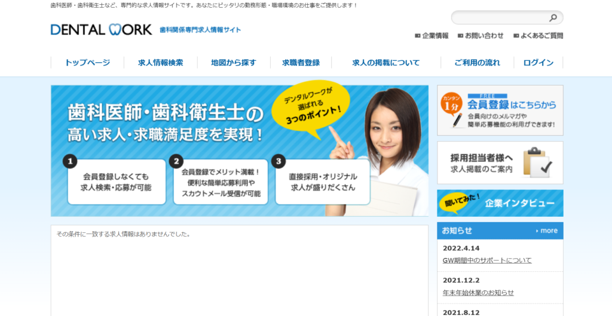
Task: Click the icon beside よくあるご質問
Action: coord(516,36)
